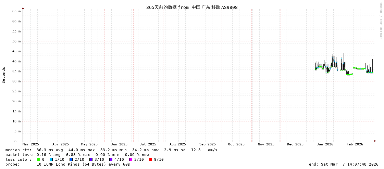Click the Aug 2025 X axis label
The height and width of the screenshot is (169, 384).
click(178, 144)
